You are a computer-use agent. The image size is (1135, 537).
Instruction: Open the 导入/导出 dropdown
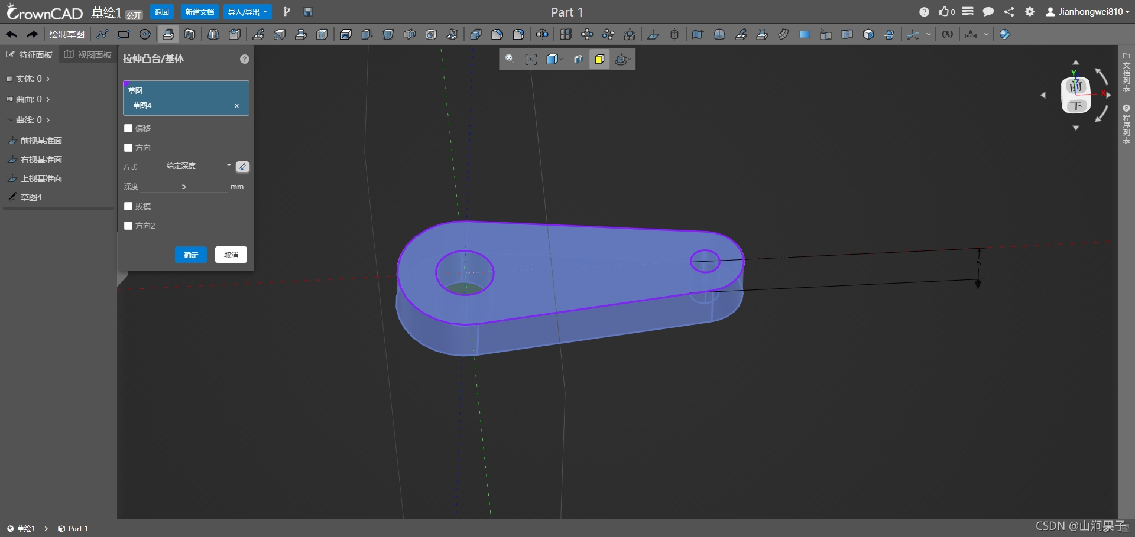coord(248,12)
